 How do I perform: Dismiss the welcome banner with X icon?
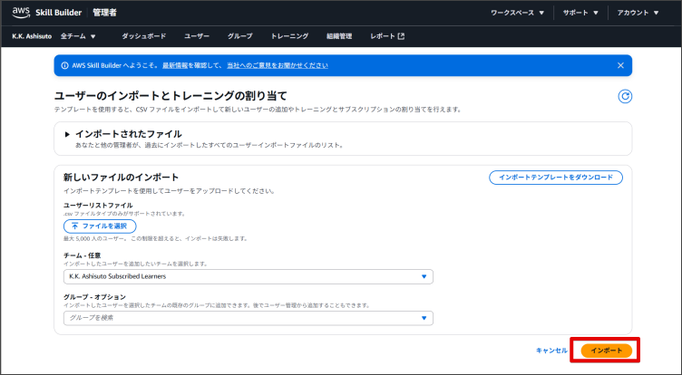620,65
